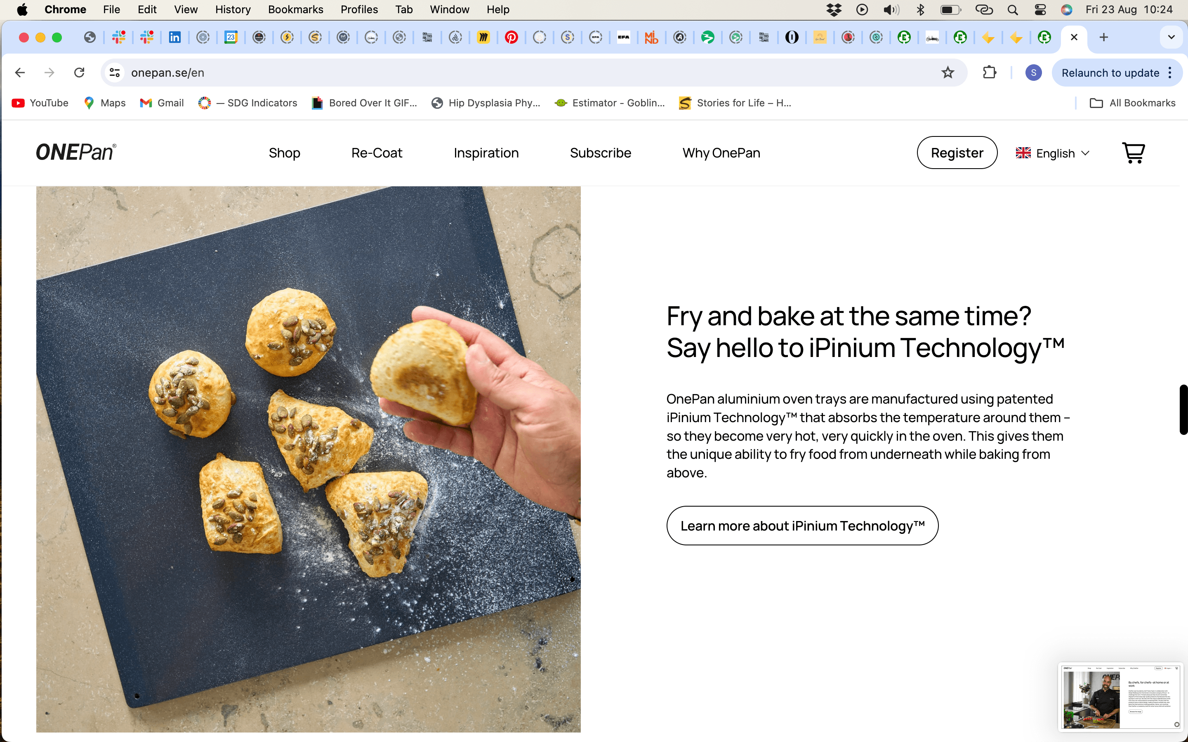Open the History menu

click(233, 9)
